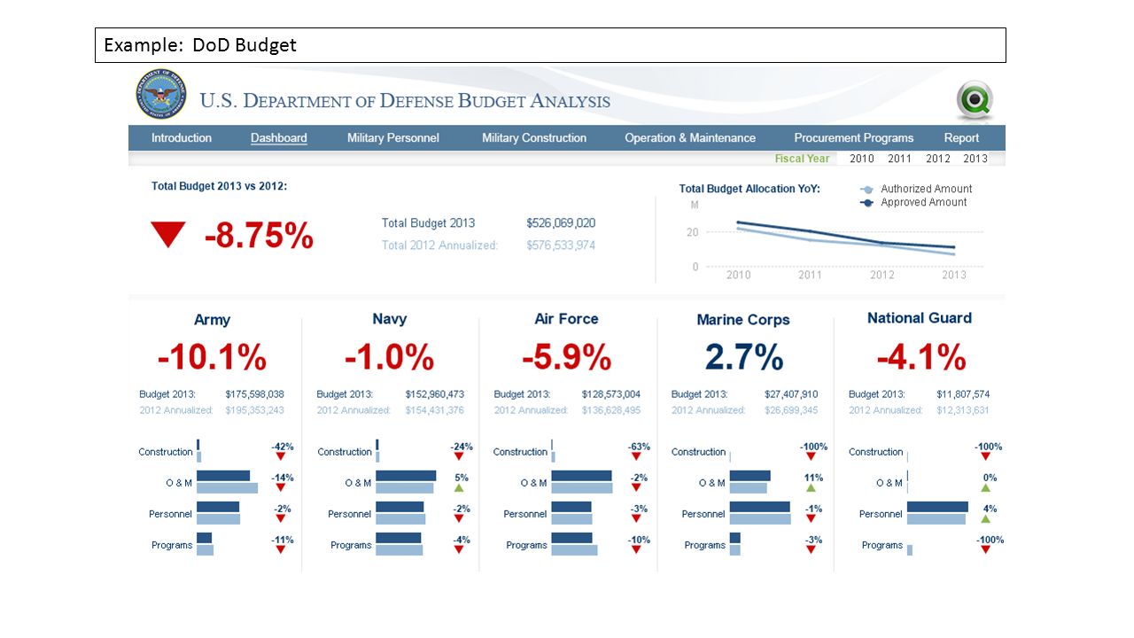Click Army Personnel -2% red arrow
The image size is (1134, 638).
[x=281, y=518]
